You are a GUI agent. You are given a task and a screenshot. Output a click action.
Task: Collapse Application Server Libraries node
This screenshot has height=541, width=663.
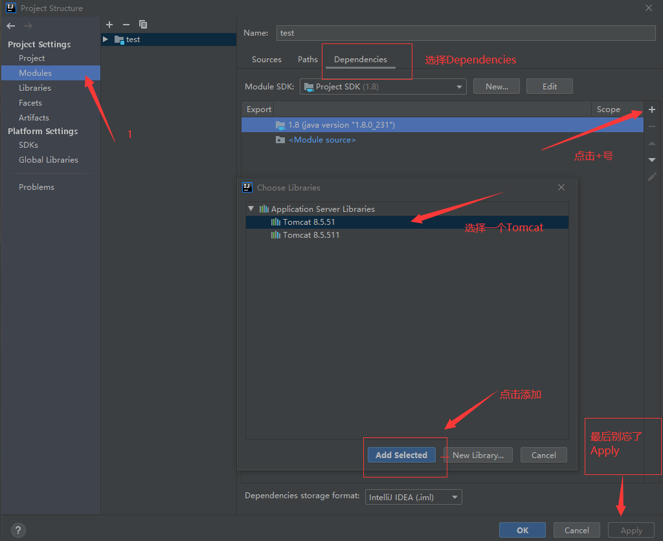click(x=251, y=209)
